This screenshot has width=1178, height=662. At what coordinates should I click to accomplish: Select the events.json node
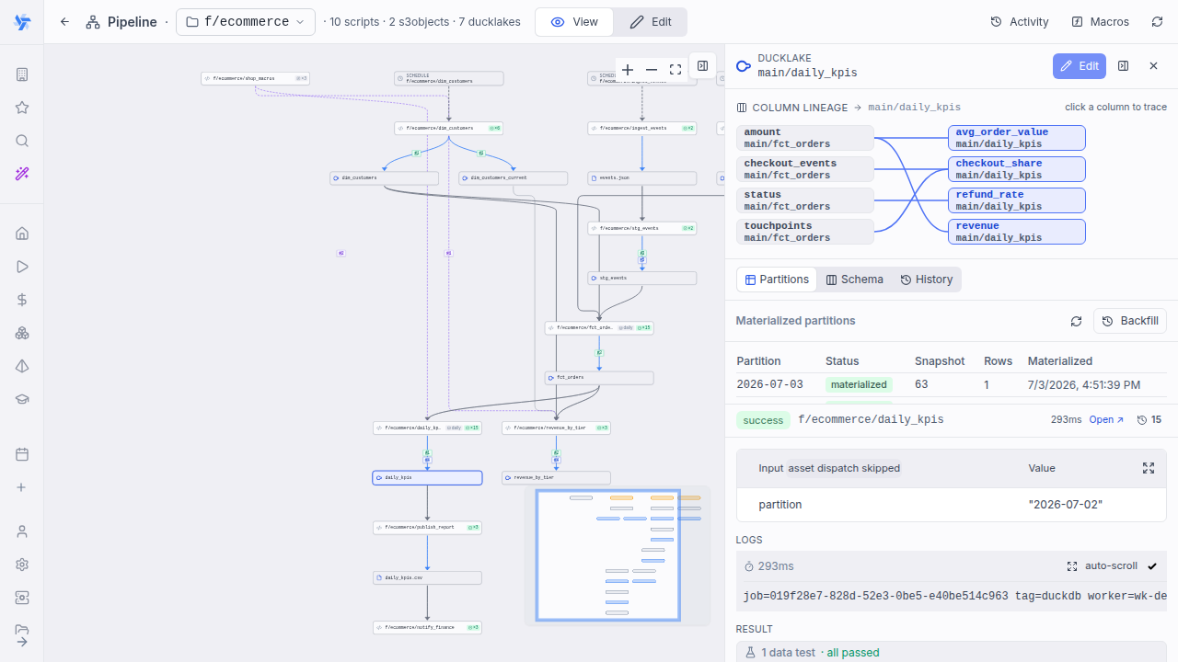[x=642, y=177]
